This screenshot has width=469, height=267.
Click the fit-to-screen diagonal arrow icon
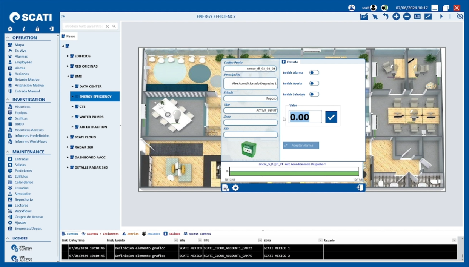tap(428, 17)
